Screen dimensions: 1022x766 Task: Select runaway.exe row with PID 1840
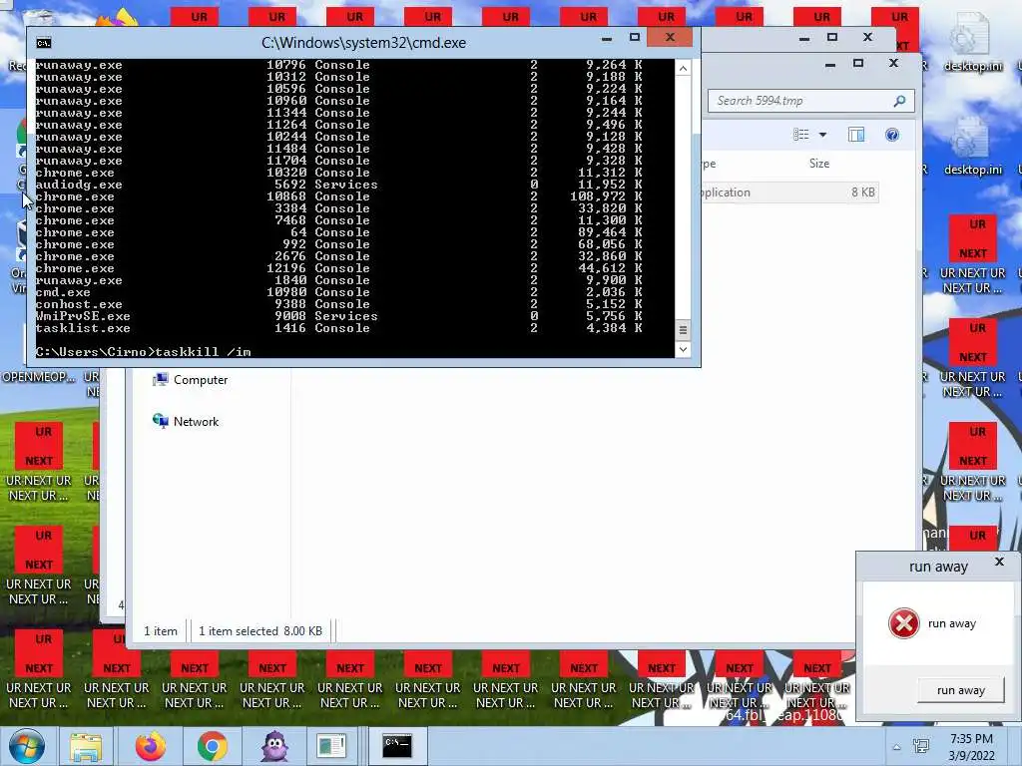(x=339, y=280)
